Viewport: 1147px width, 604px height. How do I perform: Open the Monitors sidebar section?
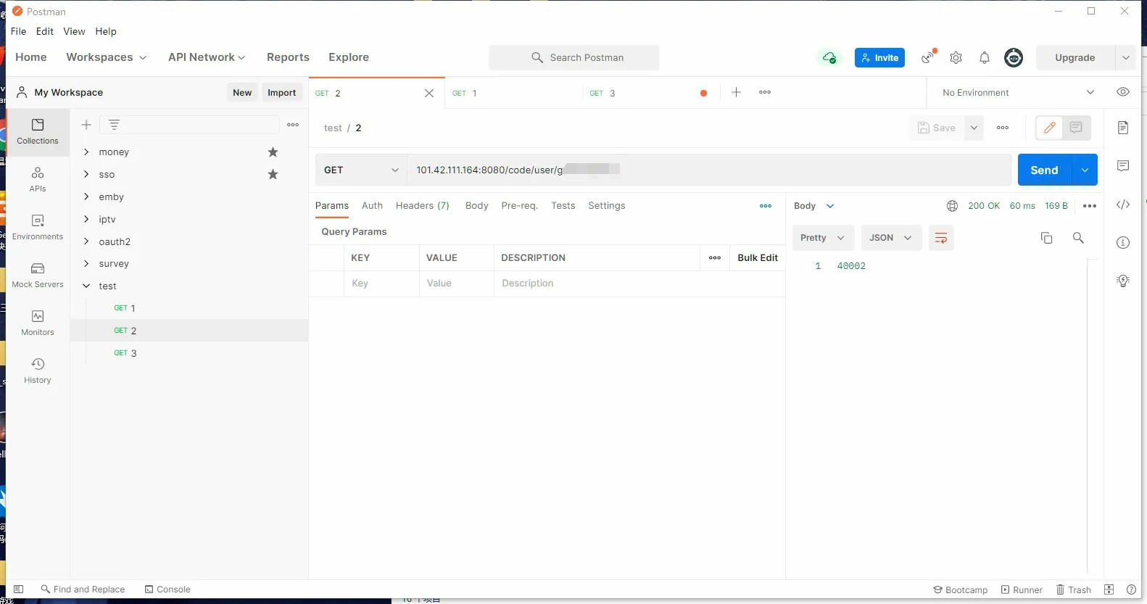coord(38,322)
